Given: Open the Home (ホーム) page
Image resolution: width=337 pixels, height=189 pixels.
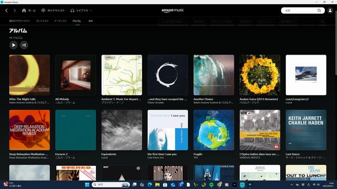Looking at the screenshot, I should pos(29,10).
